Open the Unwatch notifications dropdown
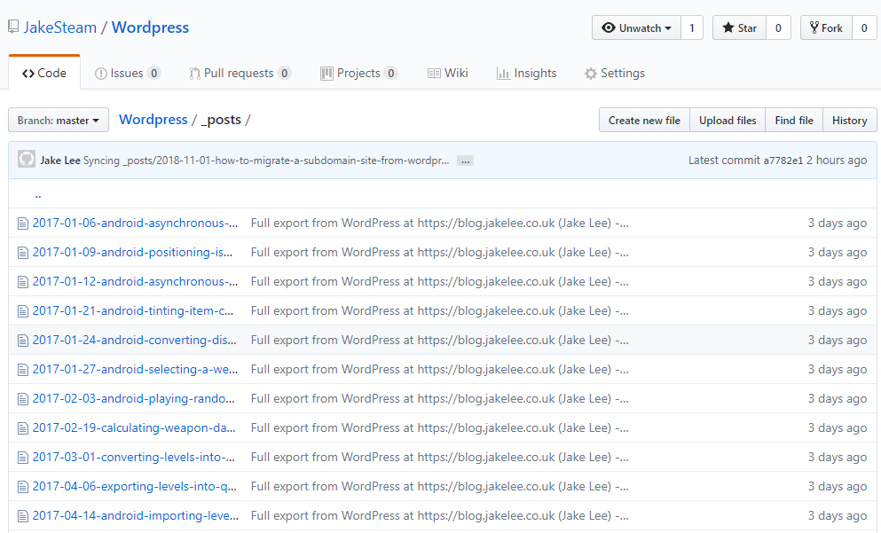This screenshot has height=533, width=881. coord(636,28)
